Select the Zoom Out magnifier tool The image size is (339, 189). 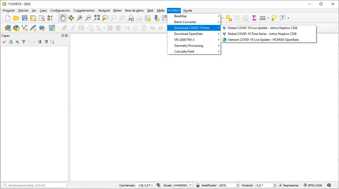[88, 18]
